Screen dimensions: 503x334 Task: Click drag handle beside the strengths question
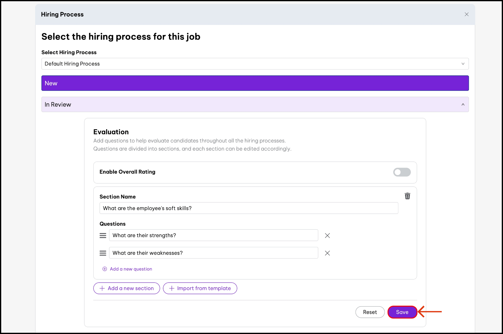tap(103, 236)
